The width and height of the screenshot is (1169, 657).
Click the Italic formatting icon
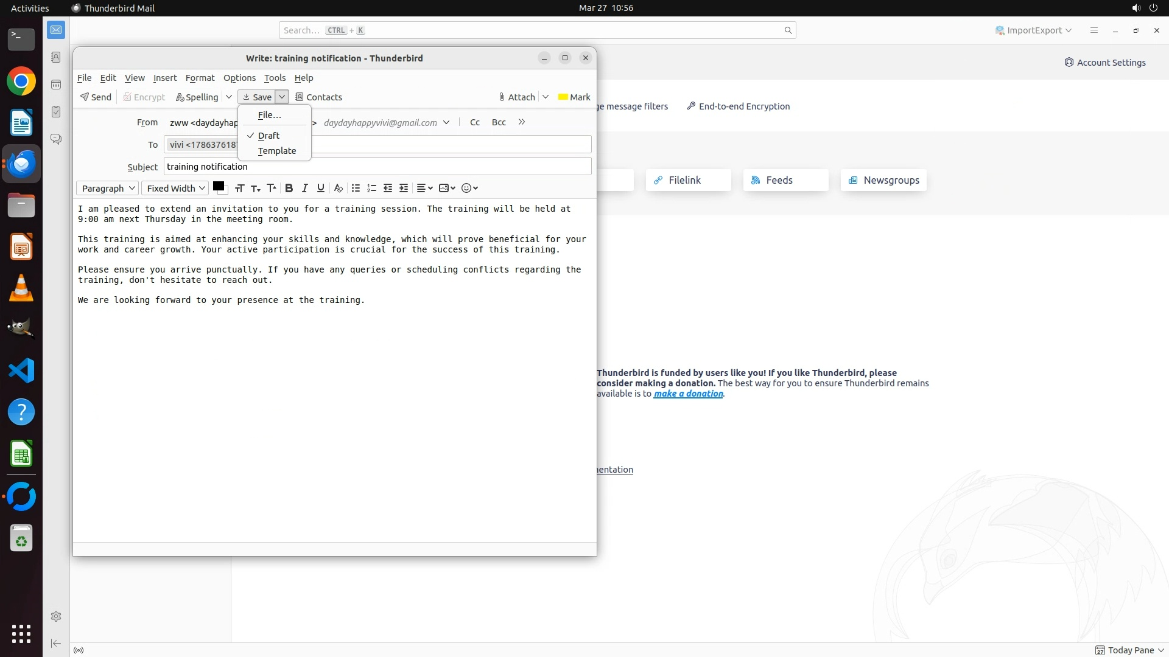(x=305, y=188)
